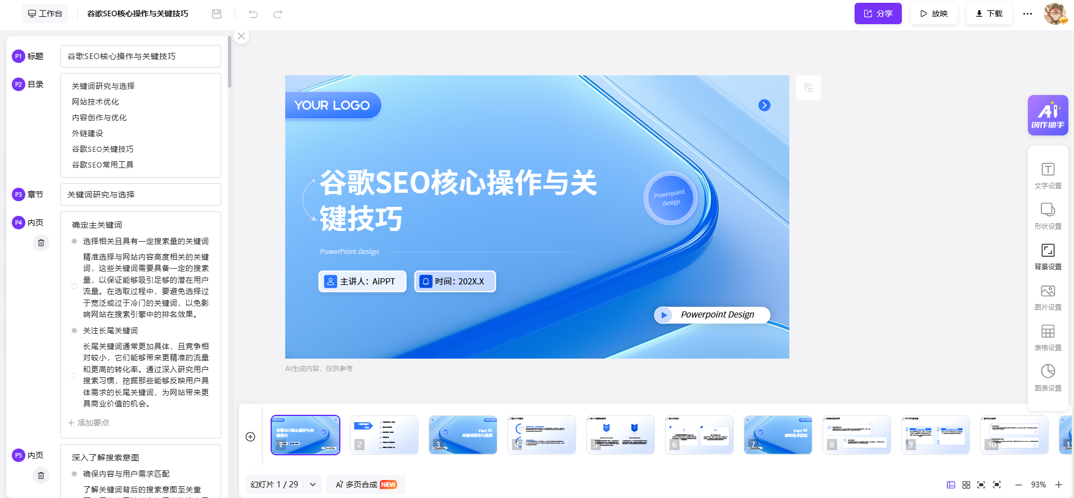Image resolution: width=1074 pixels, height=498 pixels.
Task: Delete the P5 page with trash icon
Action: 41,476
